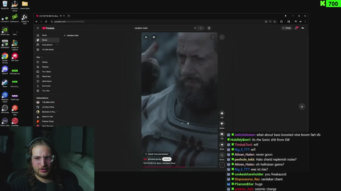Open Recycle Bin desktop icon

pos(5,5)
